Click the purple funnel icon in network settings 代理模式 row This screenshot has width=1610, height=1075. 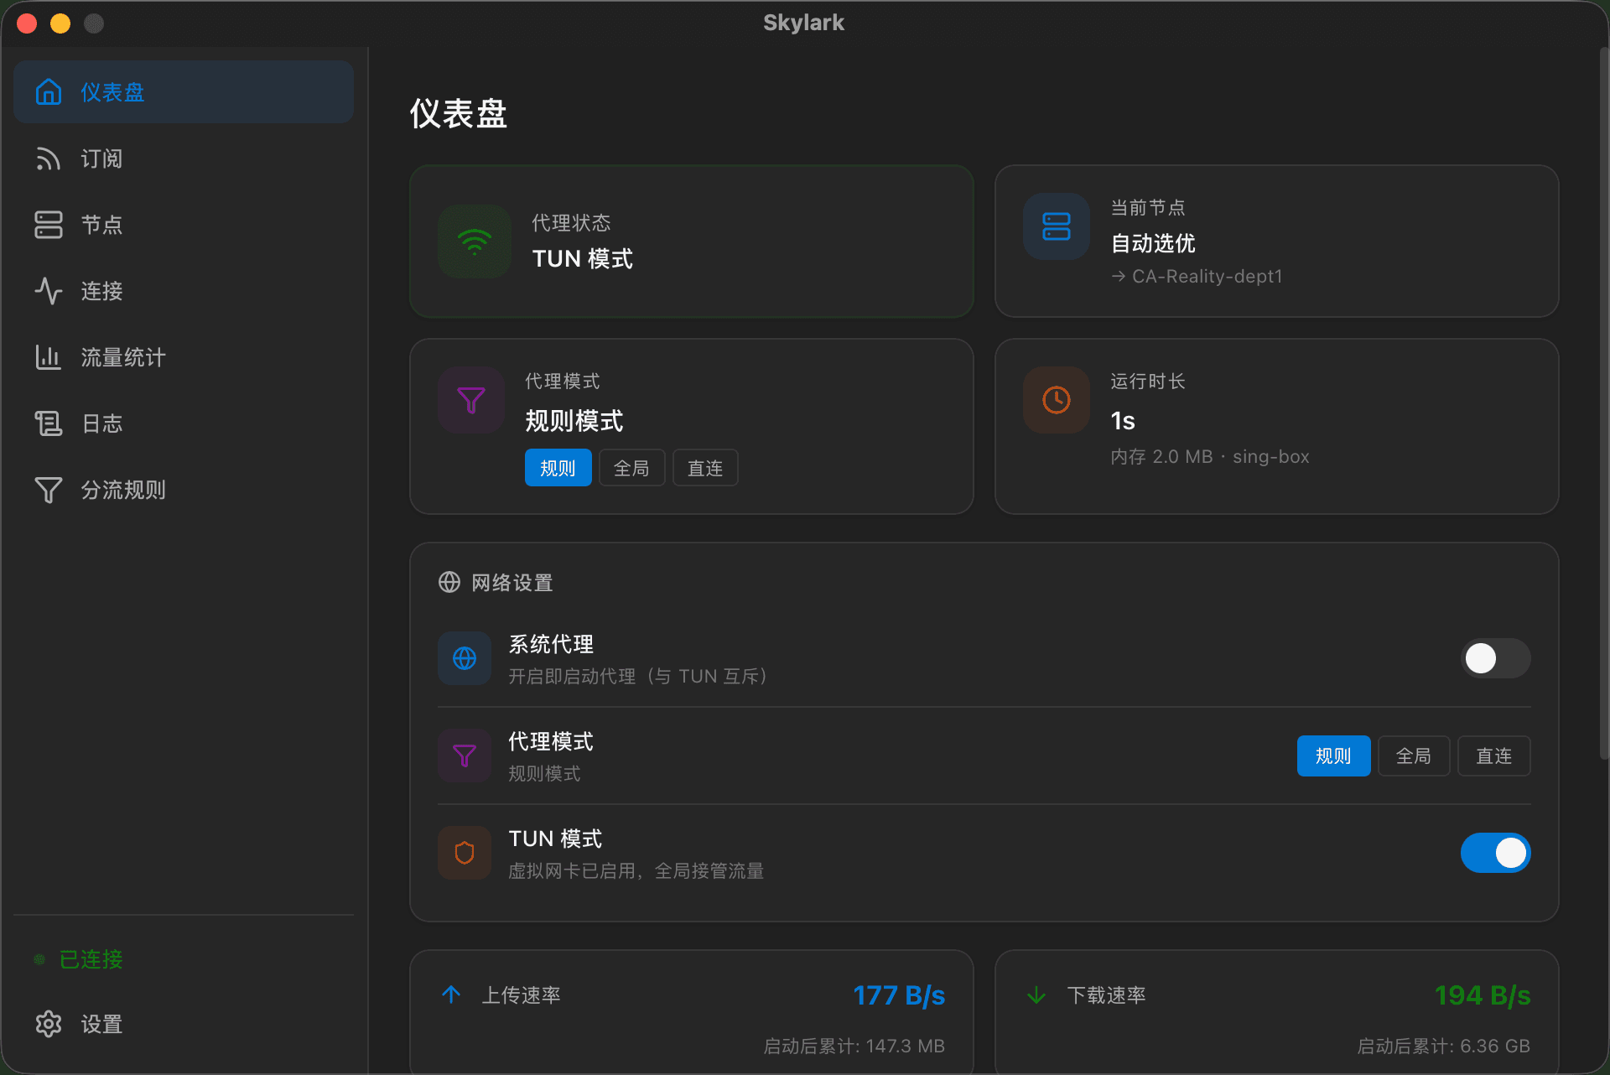tap(465, 756)
